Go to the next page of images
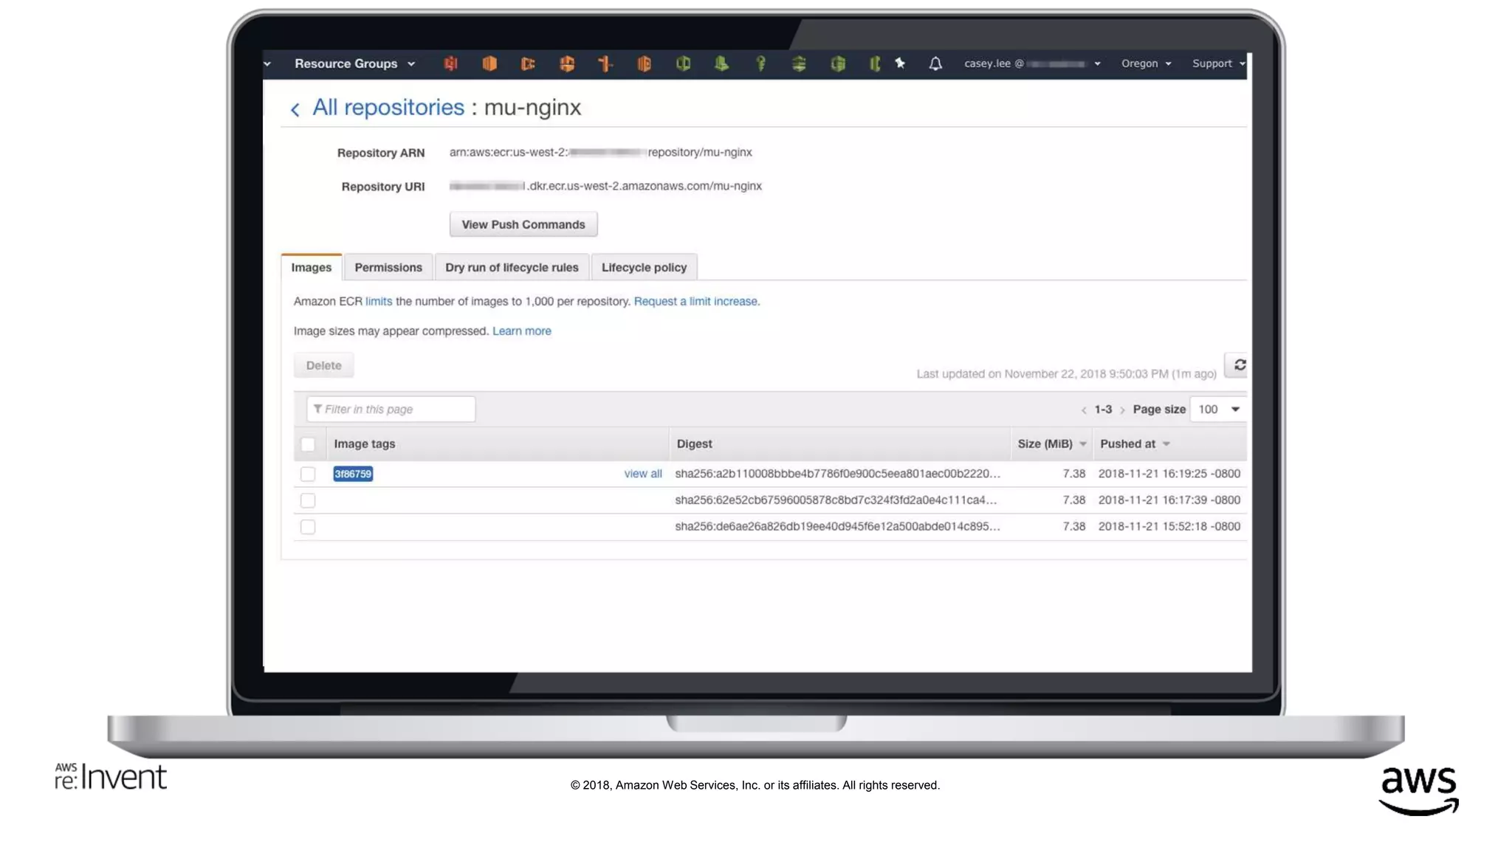Image resolution: width=1512 pixels, height=850 pixels. click(1122, 410)
